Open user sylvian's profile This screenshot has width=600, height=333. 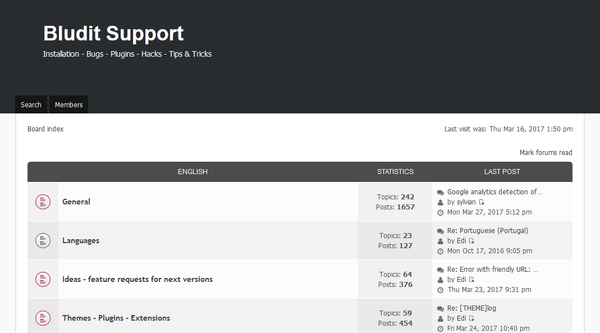tap(466, 202)
